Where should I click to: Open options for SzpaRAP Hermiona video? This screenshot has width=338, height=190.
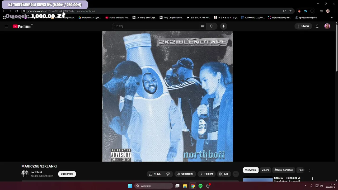tap(312, 178)
